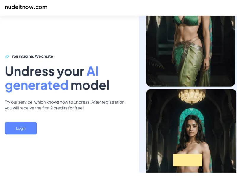Click the yellow rectangle on bottom image
The width and height of the screenshot is (237, 178).
pyautogui.click(x=188, y=160)
